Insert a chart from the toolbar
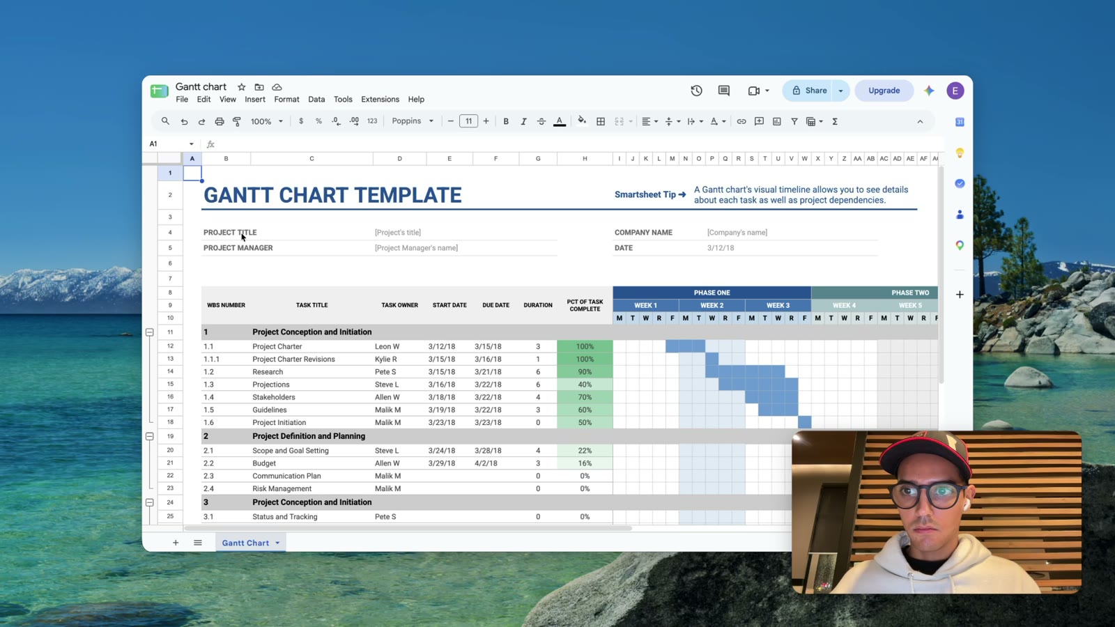Image resolution: width=1115 pixels, height=627 pixels. (777, 121)
